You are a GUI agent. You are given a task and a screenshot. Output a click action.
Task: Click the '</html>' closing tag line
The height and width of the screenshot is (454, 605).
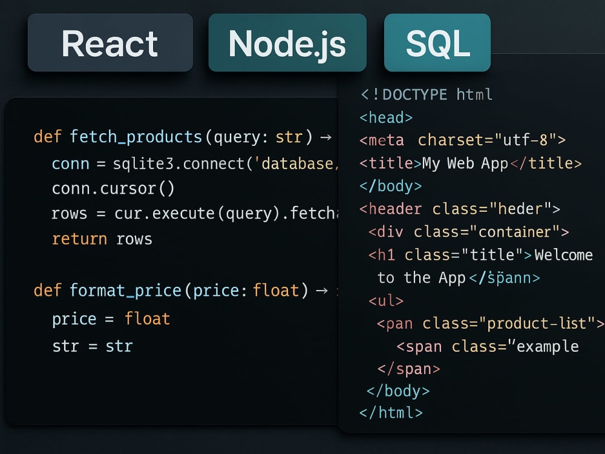[x=391, y=413]
